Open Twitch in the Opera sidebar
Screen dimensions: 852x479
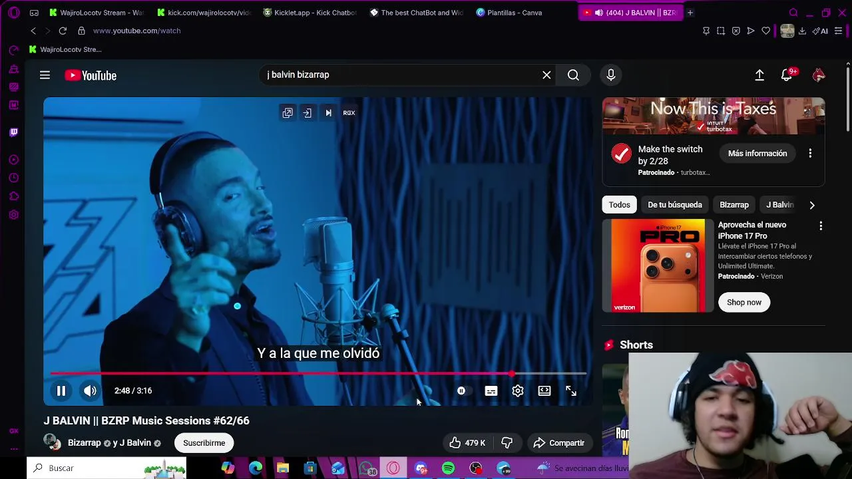(x=14, y=132)
